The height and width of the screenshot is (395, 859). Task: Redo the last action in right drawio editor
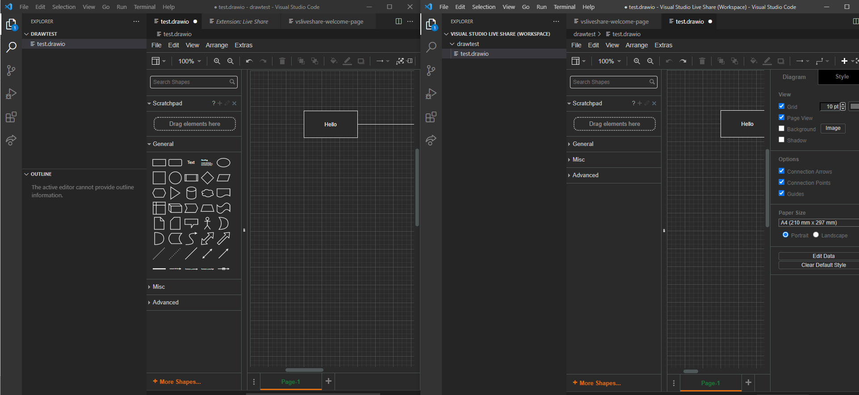point(683,61)
